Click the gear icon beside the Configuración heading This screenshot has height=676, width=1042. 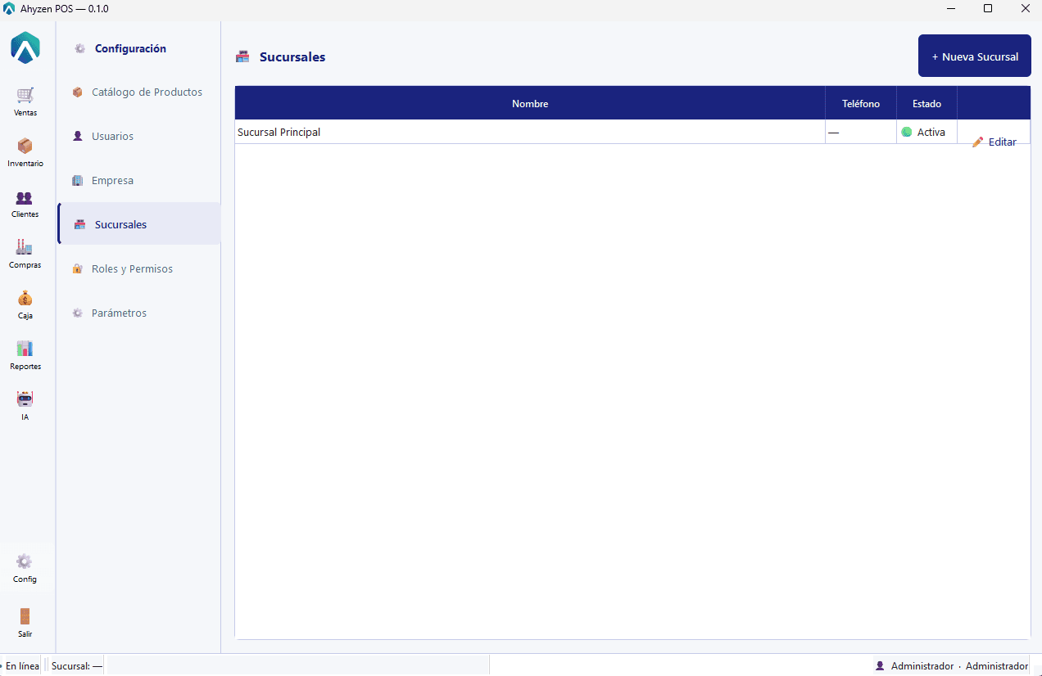pos(79,49)
